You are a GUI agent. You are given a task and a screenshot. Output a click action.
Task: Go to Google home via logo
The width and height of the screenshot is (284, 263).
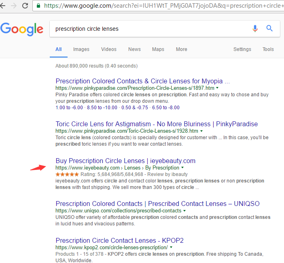click(22, 29)
